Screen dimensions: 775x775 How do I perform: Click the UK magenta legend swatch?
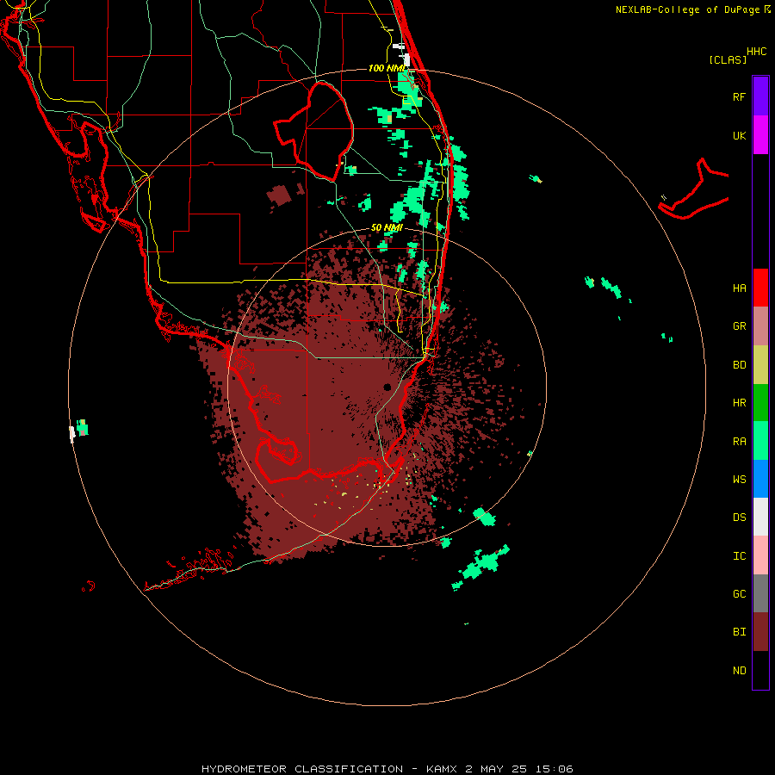tap(760, 135)
